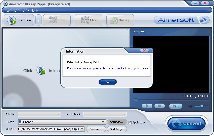Mute audio with the speaker icon
The height and width of the screenshot is (136, 214).
(190, 106)
